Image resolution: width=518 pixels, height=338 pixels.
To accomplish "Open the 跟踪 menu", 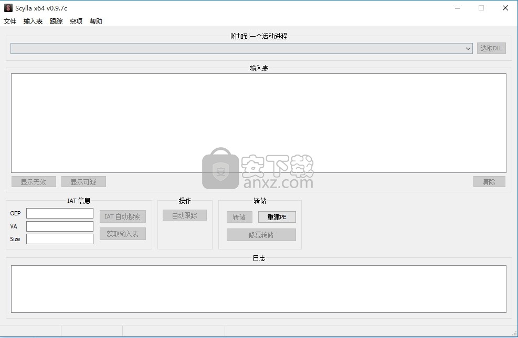I will (x=56, y=21).
